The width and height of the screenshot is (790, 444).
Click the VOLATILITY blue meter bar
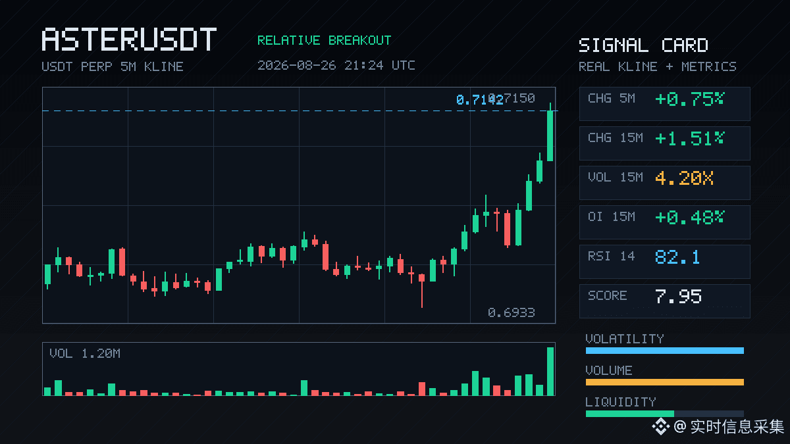tap(665, 351)
